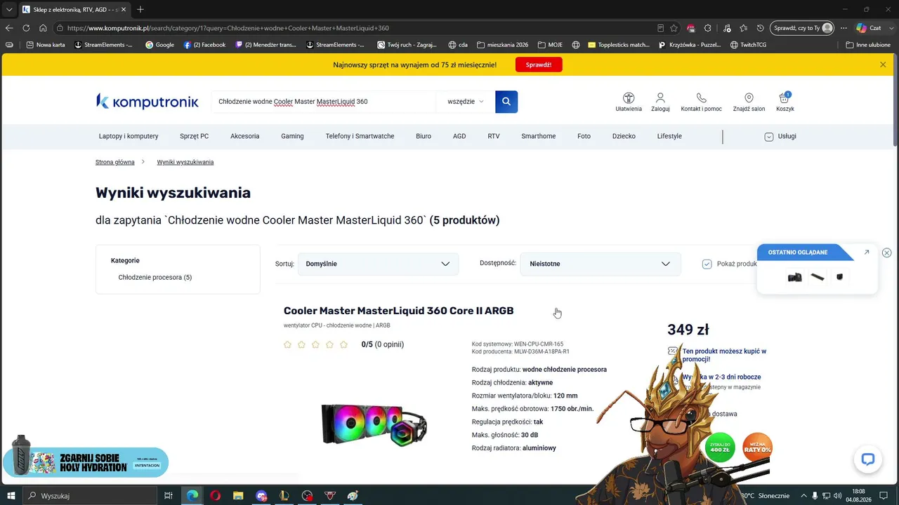899x505 pixels.
Task: Open the TwitchTCG bookmark
Action: coord(748,45)
